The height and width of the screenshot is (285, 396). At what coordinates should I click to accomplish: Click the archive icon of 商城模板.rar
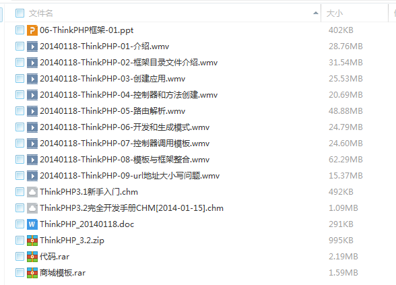pos(32,273)
